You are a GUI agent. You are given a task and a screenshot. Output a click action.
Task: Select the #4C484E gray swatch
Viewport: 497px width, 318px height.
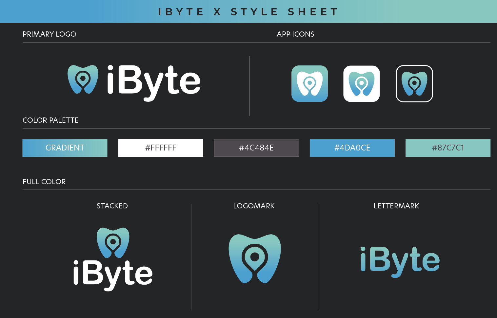[256, 148]
